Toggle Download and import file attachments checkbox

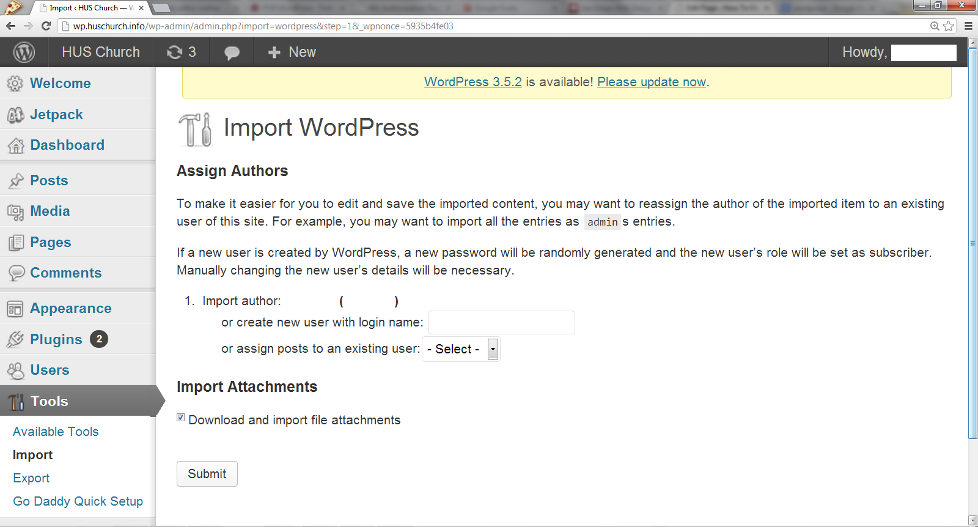click(x=181, y=418)
